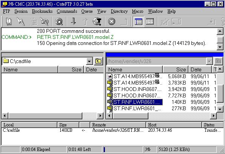Click the grayed Upload up-arrow icon

pyautogui.click(x=85, y=22)
